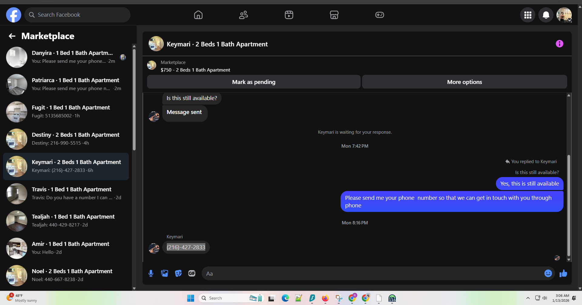Click the conversation list scroll-down arrow
Screen dimensions: 582x305
(134, 288)
